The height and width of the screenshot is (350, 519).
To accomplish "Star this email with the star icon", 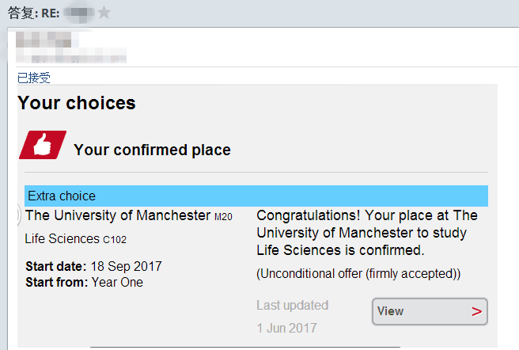I will click(x=104, y=13).
